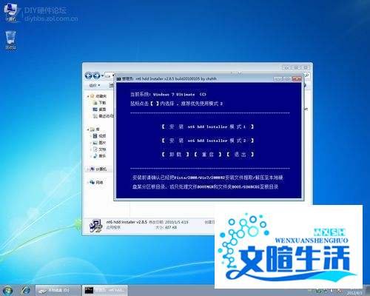The image size is (370, 296).
Task: Choose install nt6 hdd Installer 模式 1
Action: pos(207,127)
